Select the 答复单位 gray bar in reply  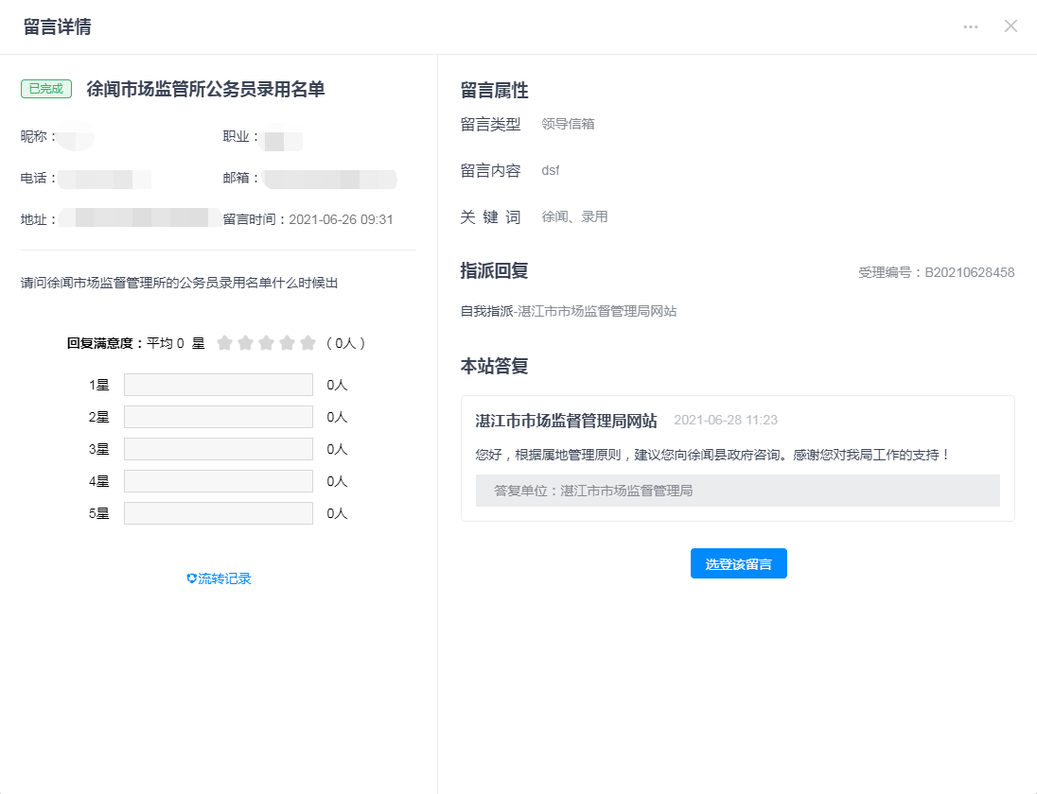[x=737, y=491]
